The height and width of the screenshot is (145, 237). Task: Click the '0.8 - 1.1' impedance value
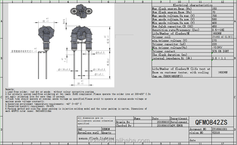(x=219, y=58)
